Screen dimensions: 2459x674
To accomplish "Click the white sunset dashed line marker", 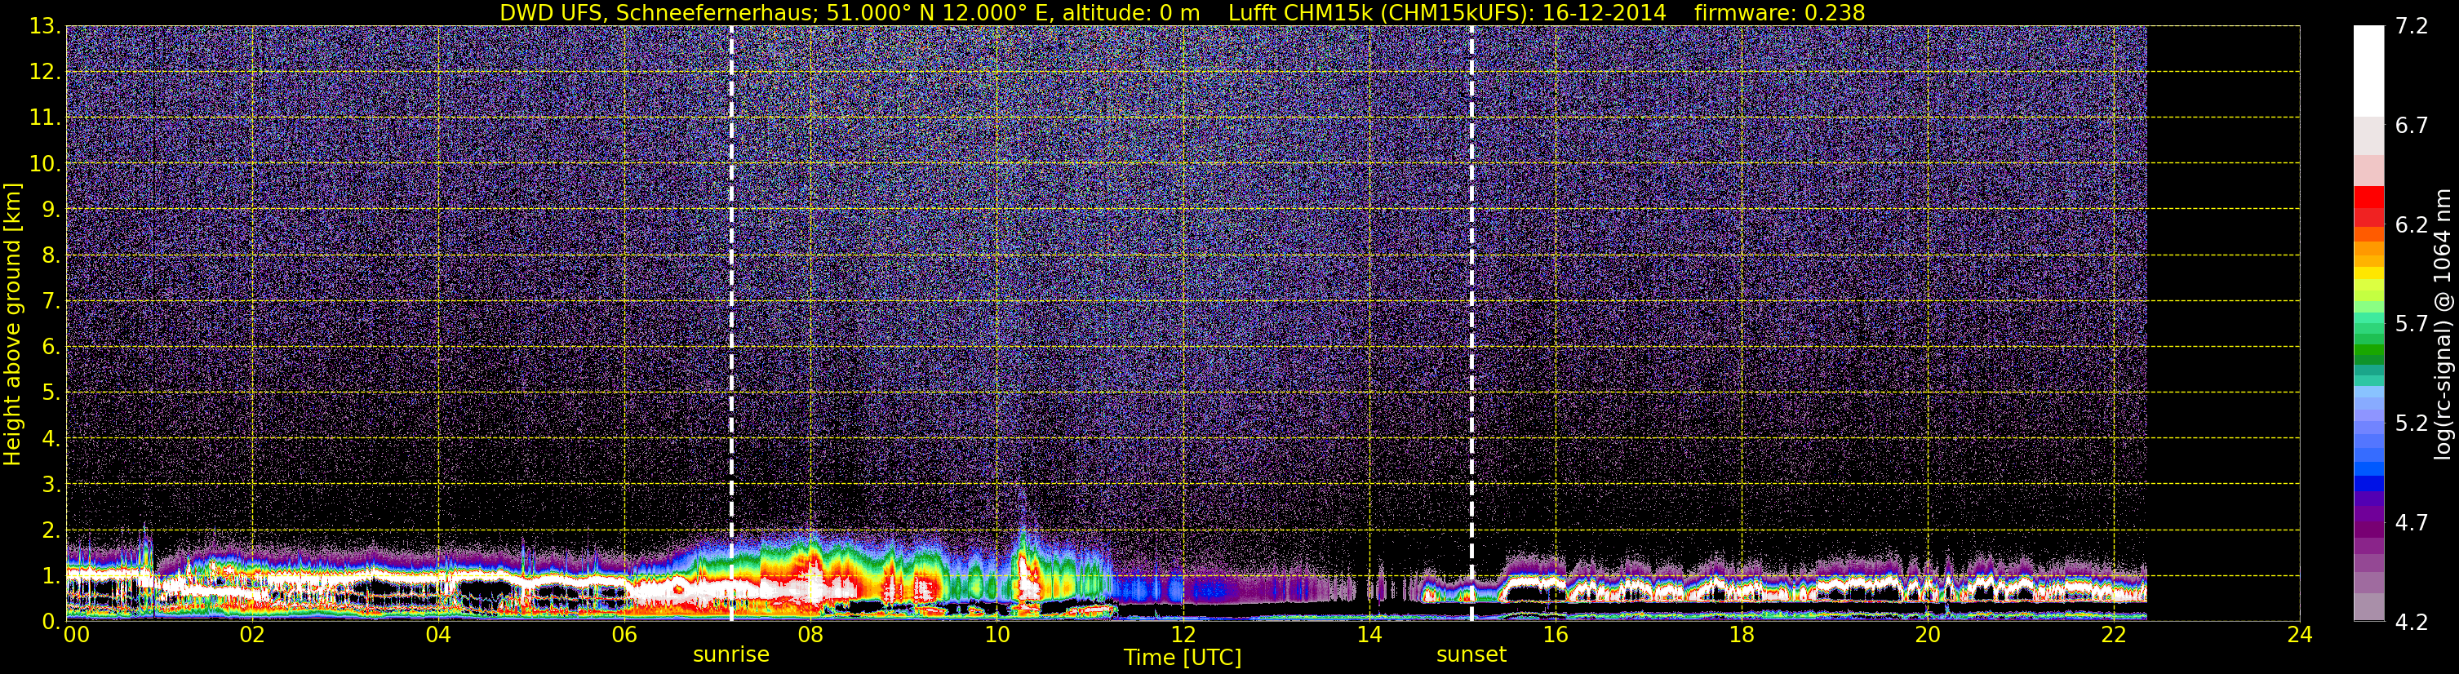I will tap(1471, 324).
